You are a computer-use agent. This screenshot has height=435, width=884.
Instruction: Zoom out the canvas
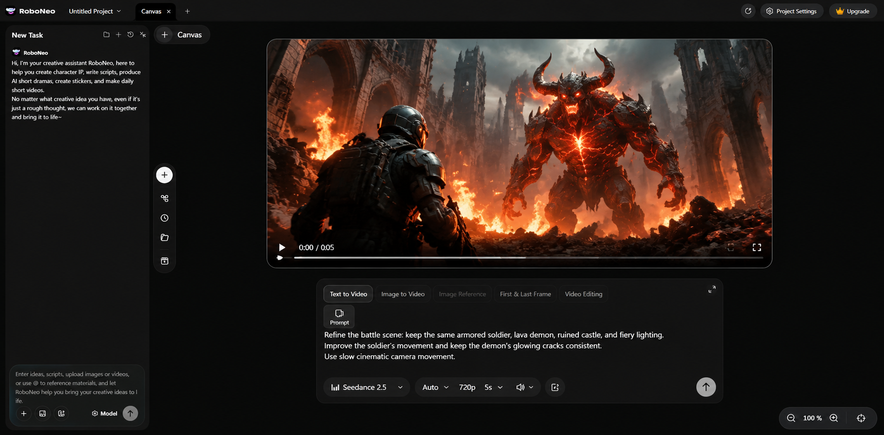[791, 418]
